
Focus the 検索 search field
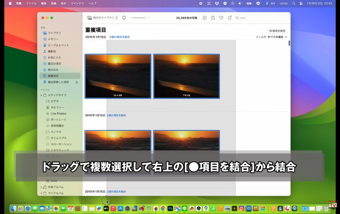click(261, 18)
